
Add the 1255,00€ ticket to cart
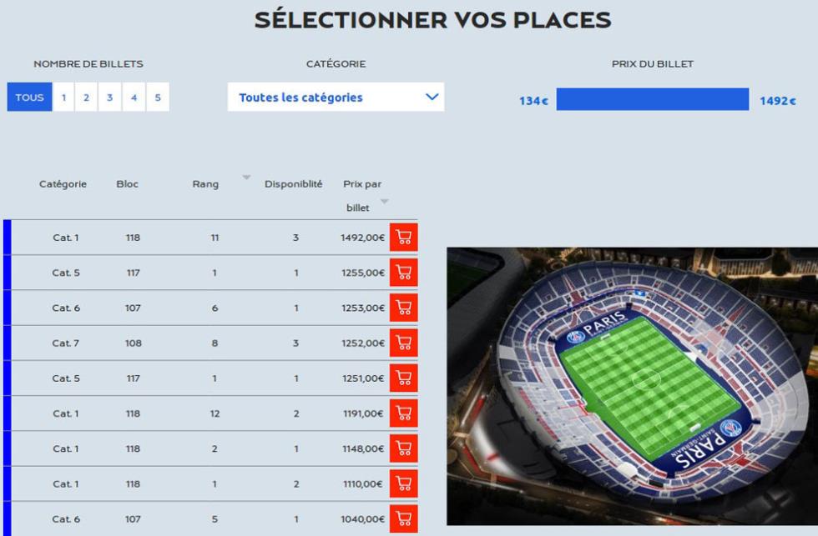pos(404,273)
